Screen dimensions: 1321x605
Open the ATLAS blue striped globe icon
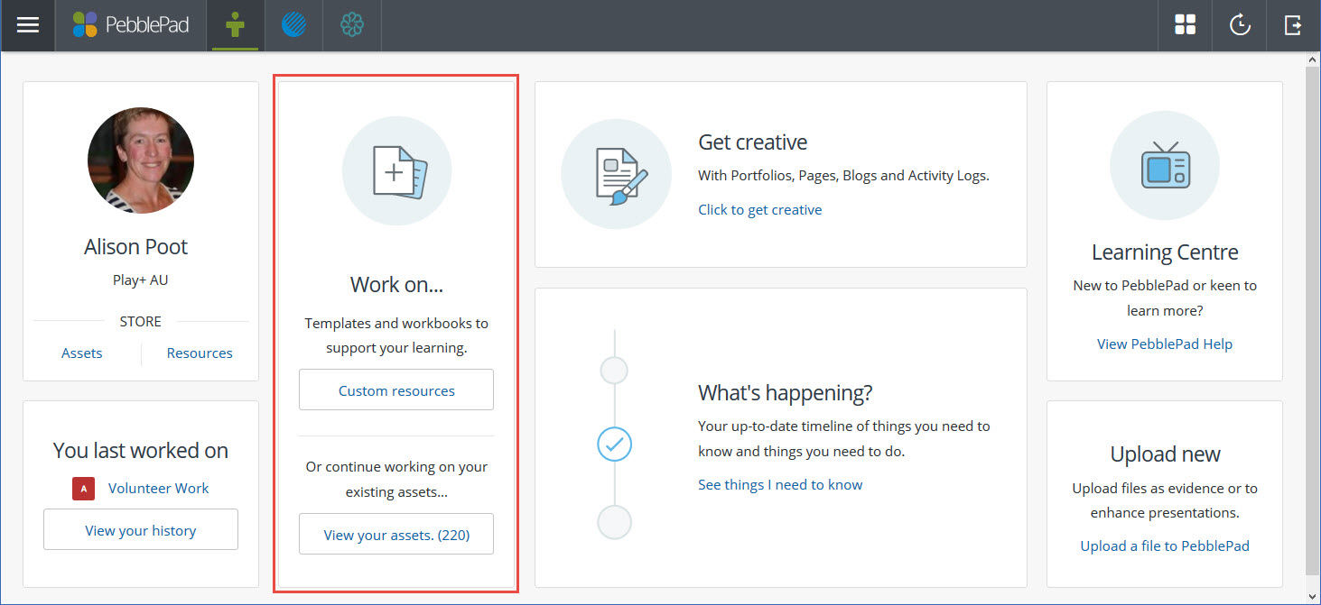coord(294,25)
